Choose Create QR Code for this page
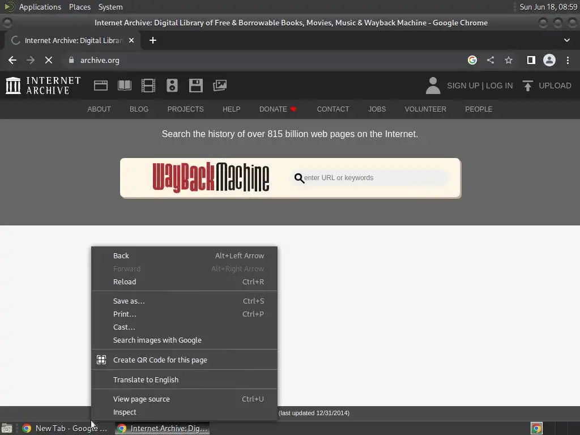580x435 pixels. (x=184, y=360)
